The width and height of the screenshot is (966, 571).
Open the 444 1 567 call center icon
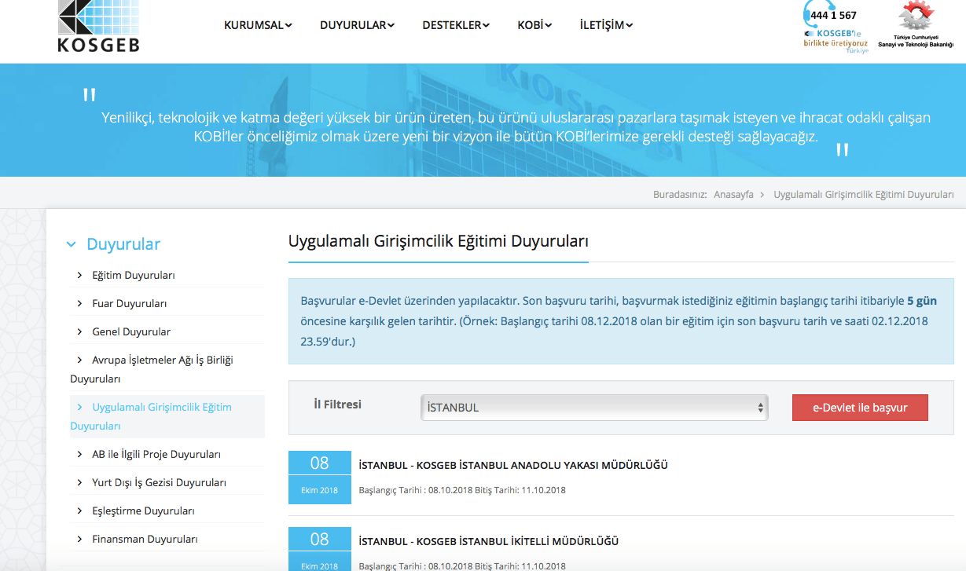pos(836,27)
